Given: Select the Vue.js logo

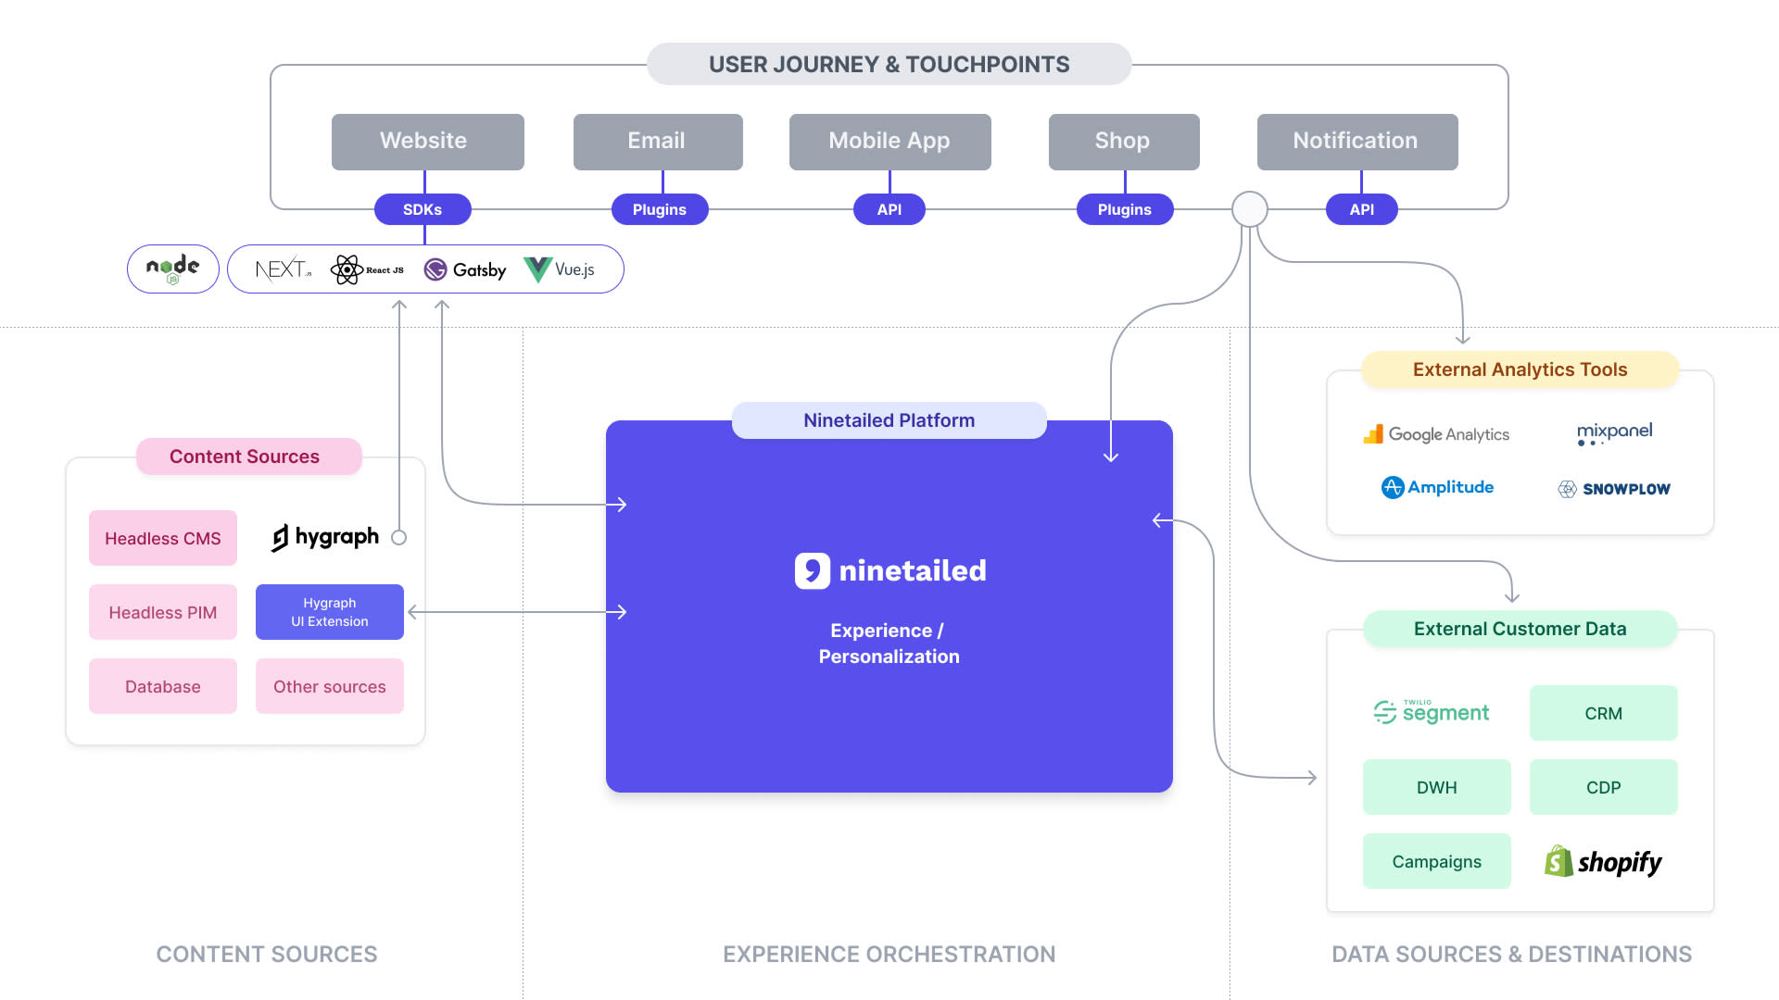Looking at the screenshot, I should click(x=559, y=269).
